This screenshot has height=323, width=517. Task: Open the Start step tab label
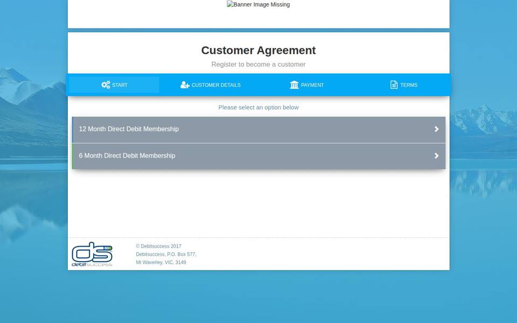120,85
